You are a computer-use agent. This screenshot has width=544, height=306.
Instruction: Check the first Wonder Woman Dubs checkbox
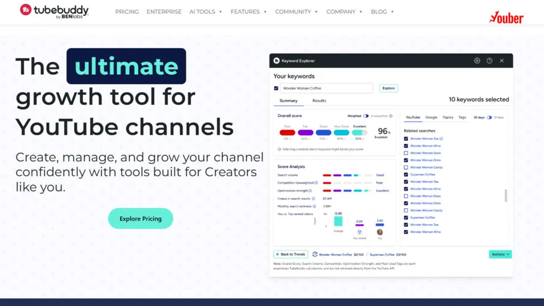coord(406,153)
